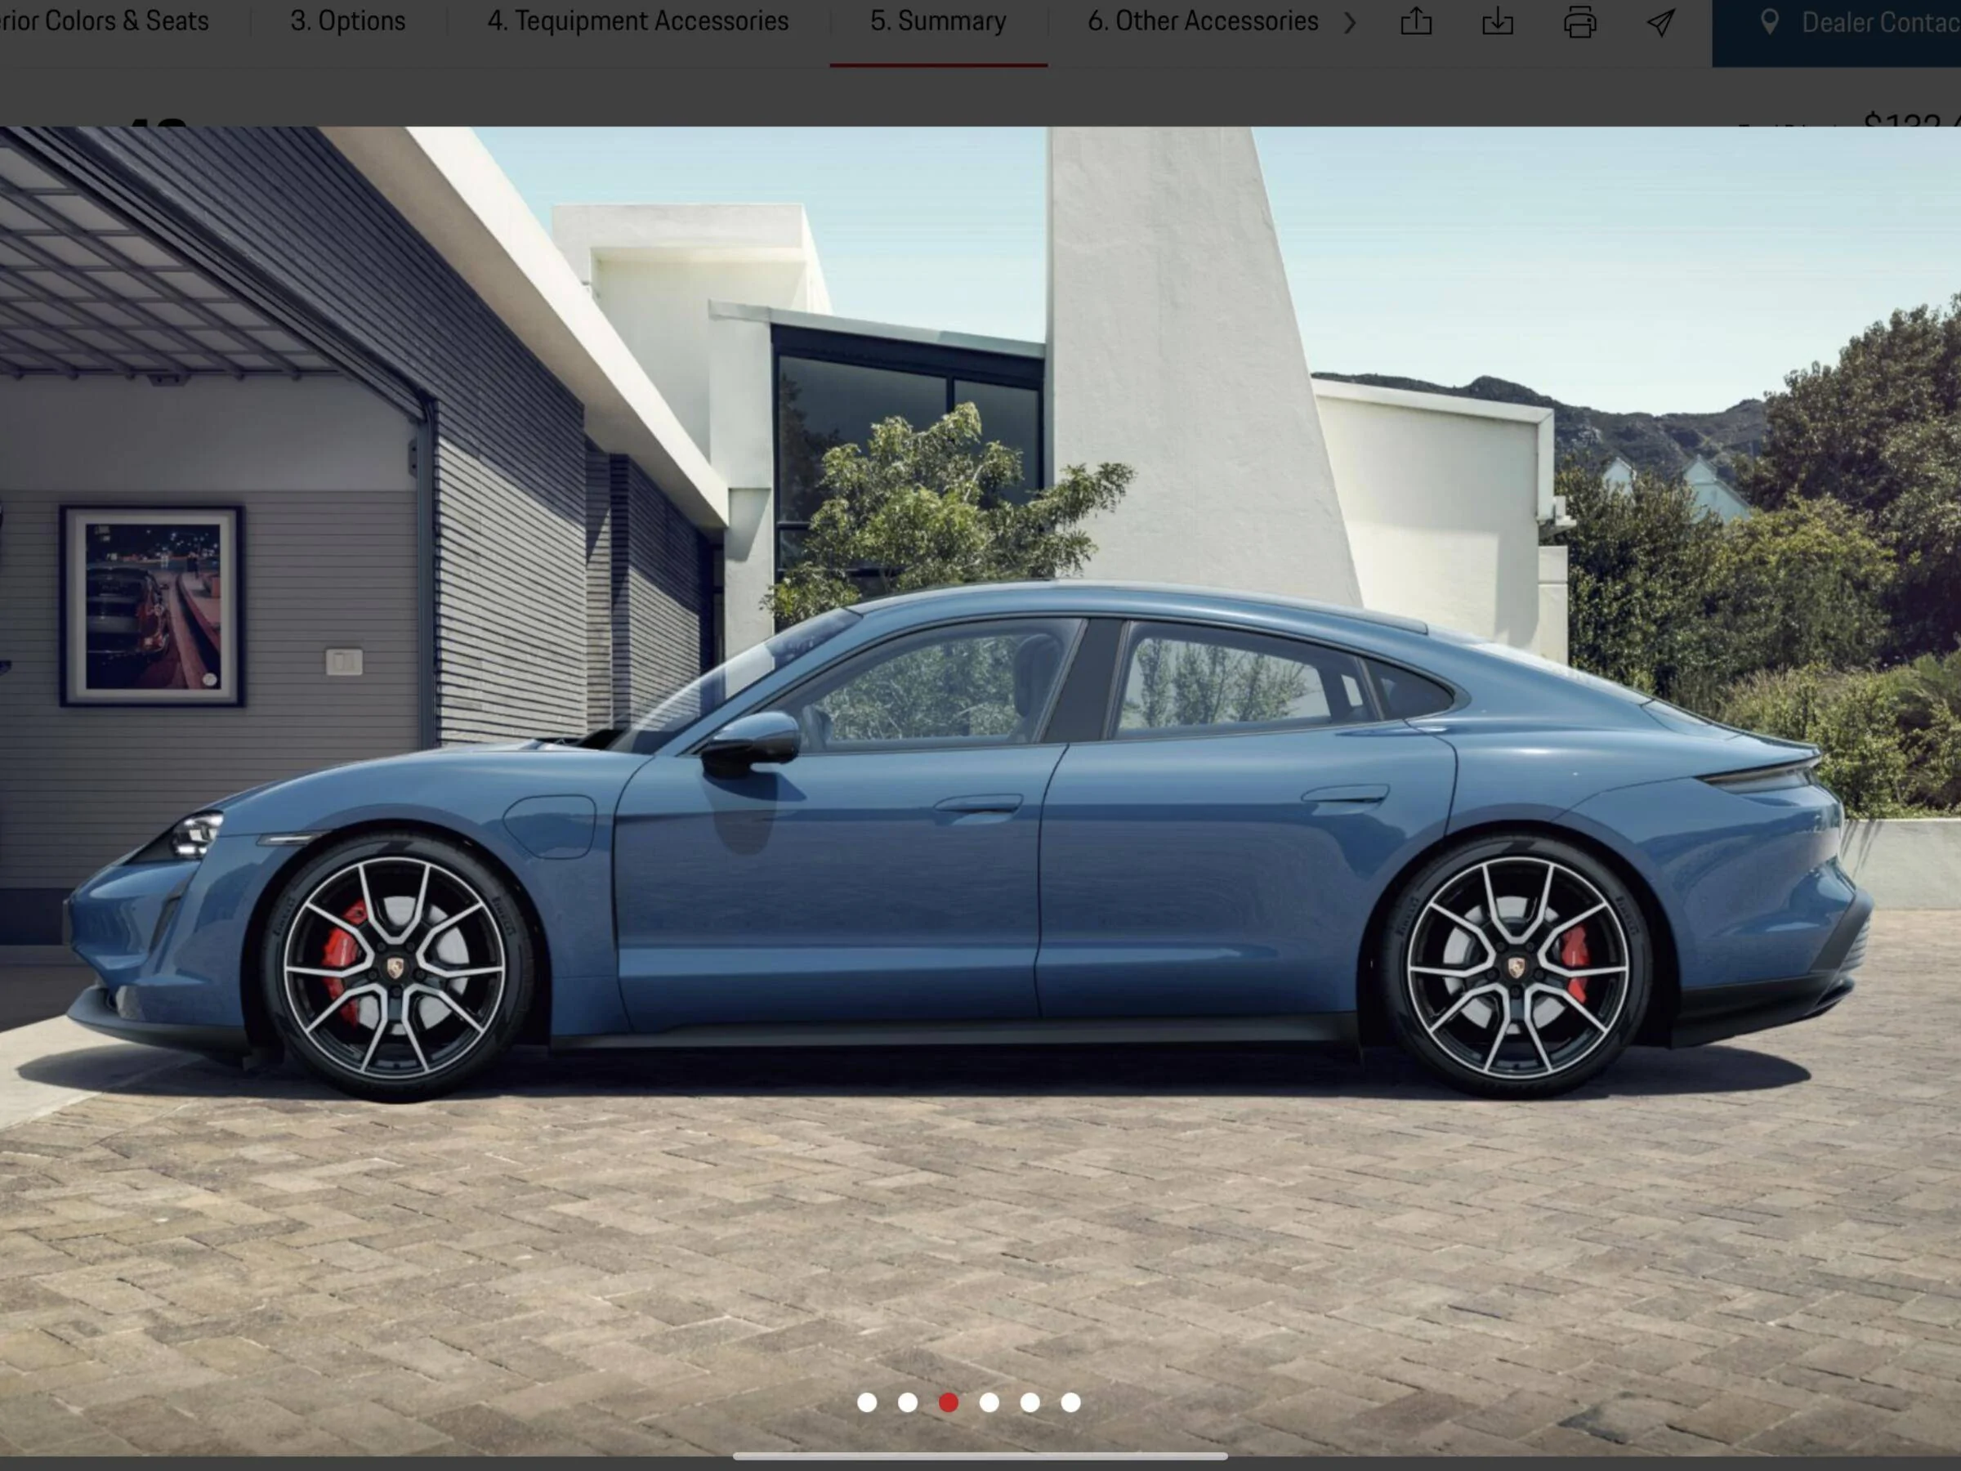Click the download configuration icon
Viewport: 1961px width, 1471px height.
pos(1498,21)
